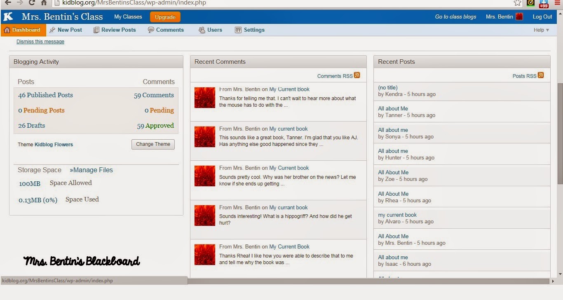Click the Manage Files link
This screenshot has height=300, width=563.
coord(91,170)
